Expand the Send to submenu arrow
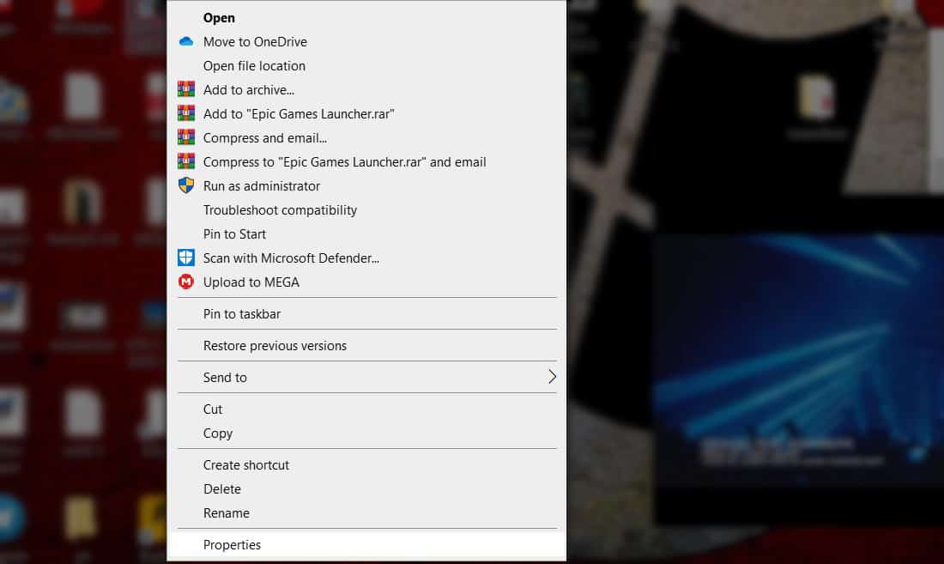This screenshot has width=944, height=564. pos(552,377)
